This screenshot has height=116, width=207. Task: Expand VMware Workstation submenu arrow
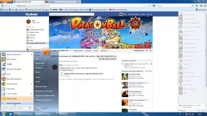coord(31,54)
